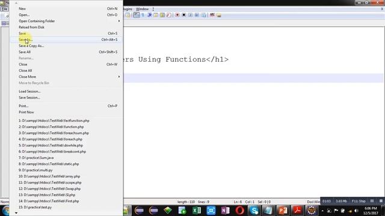Select Save a Copy As...
The height and width of the screenshot is (216, 385).
(x=66, y=46)
